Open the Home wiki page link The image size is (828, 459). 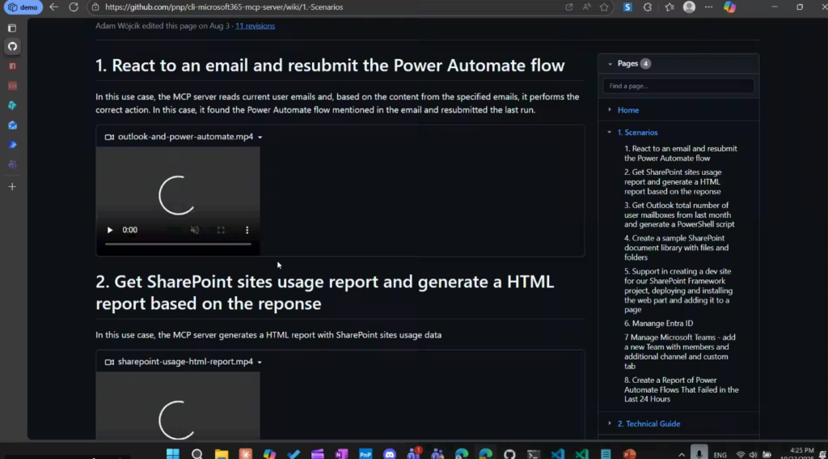pyautogui.click(x=627, y=110)
